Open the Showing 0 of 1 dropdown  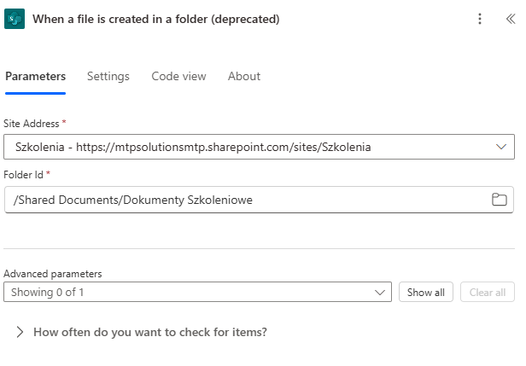pyautogui.click(x=197, y=292)
